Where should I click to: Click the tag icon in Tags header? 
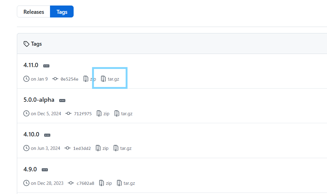coord(26,44)
